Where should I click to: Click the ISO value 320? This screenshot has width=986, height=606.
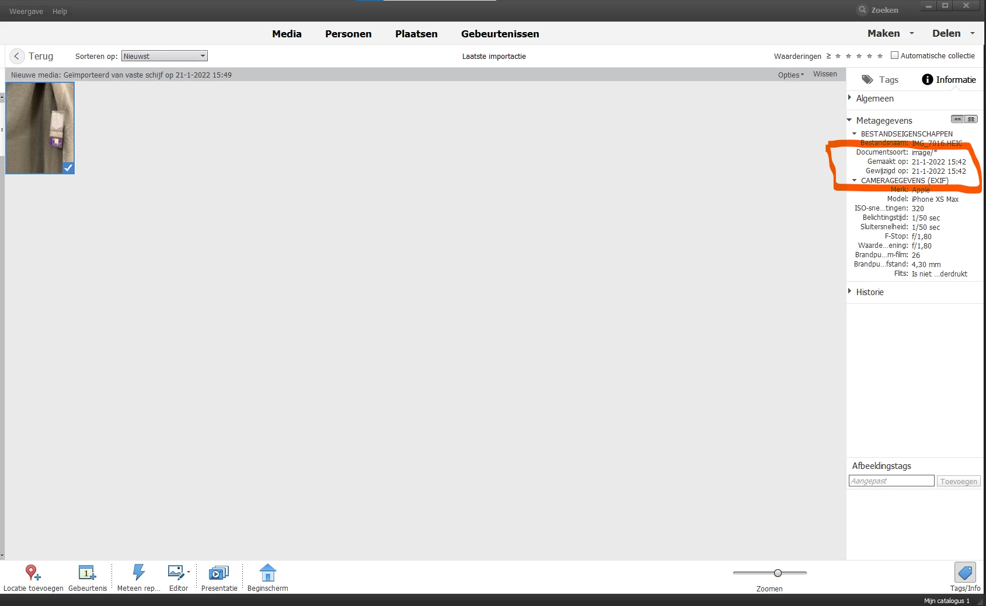pos(918,208)
